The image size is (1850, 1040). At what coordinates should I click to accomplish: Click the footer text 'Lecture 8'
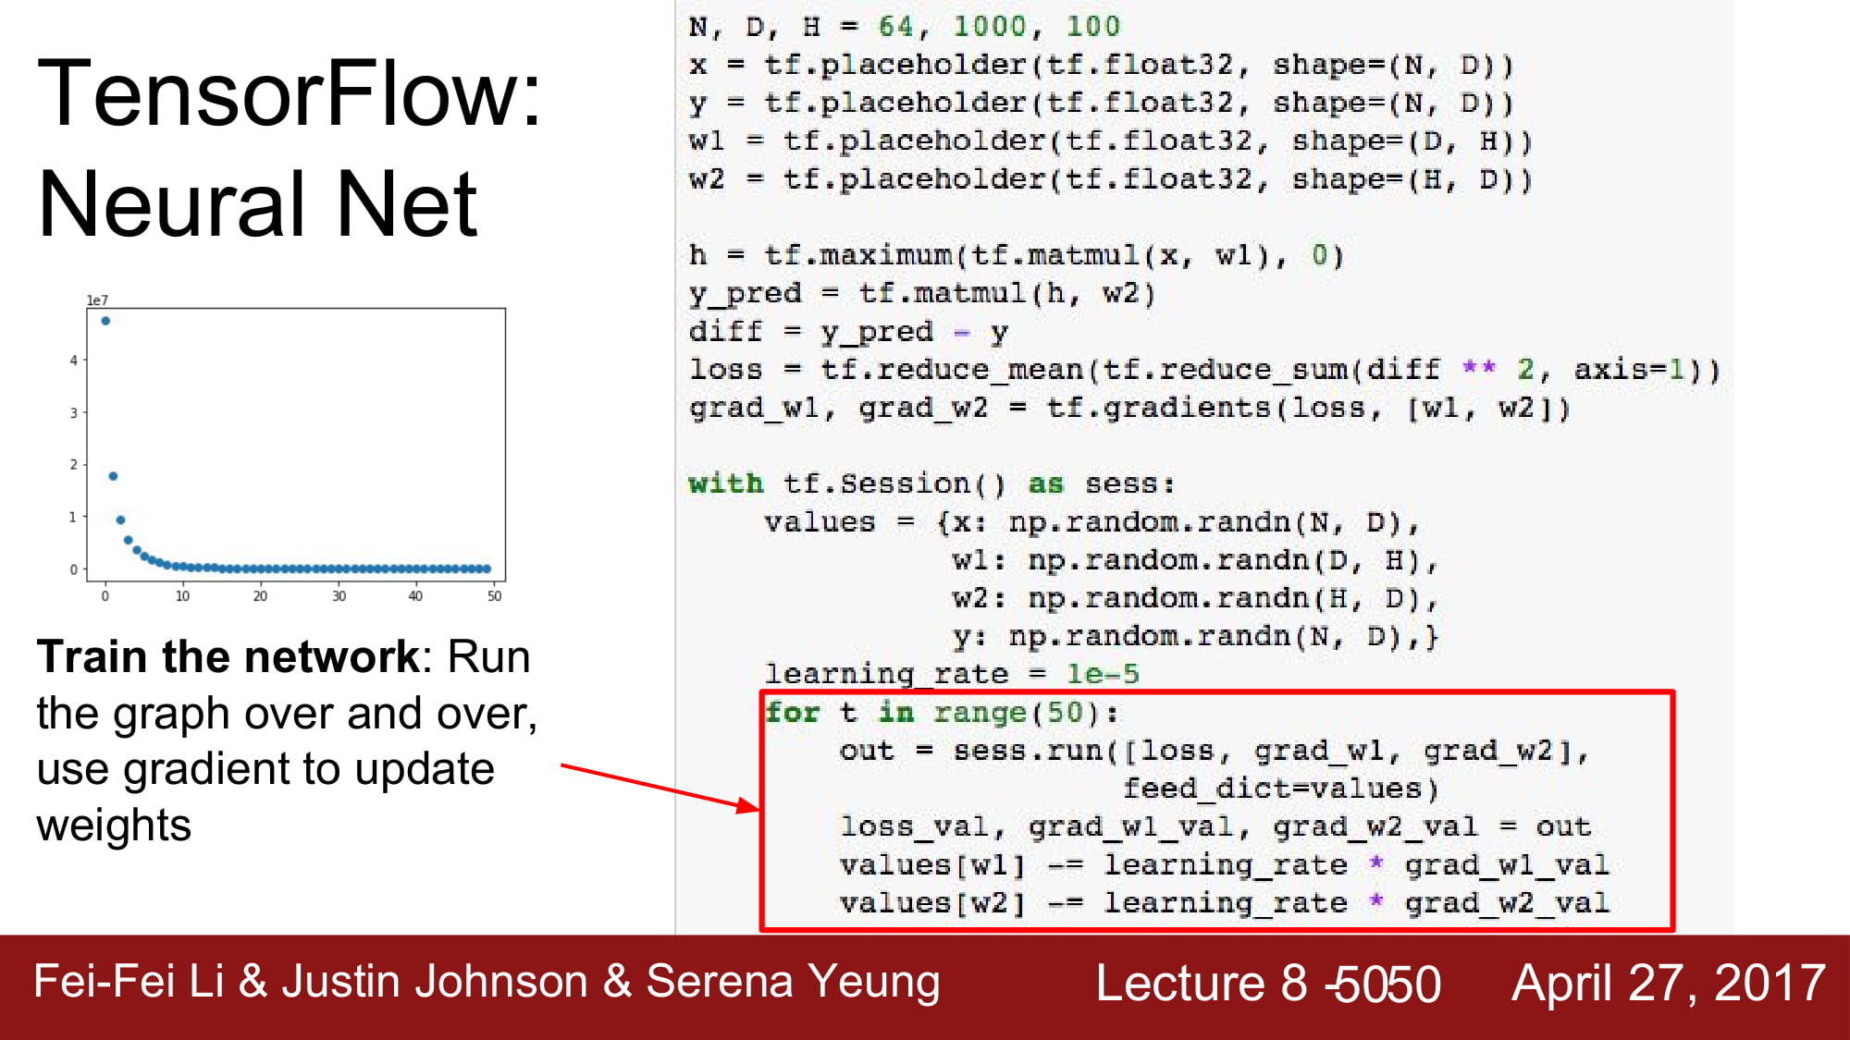1202,983
